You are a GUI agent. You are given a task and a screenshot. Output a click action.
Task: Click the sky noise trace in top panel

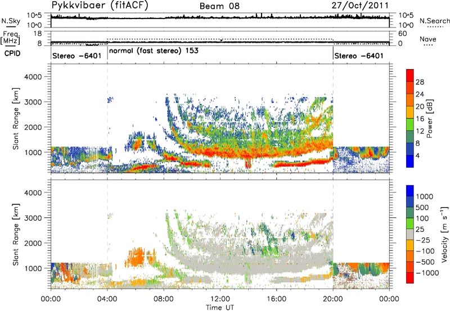(x=220, y=18)
